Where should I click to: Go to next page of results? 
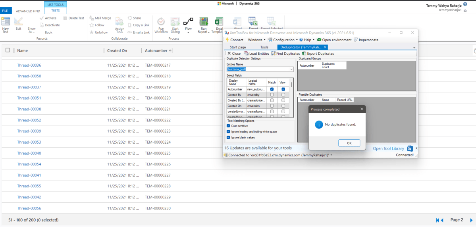[x=471, y=220]
